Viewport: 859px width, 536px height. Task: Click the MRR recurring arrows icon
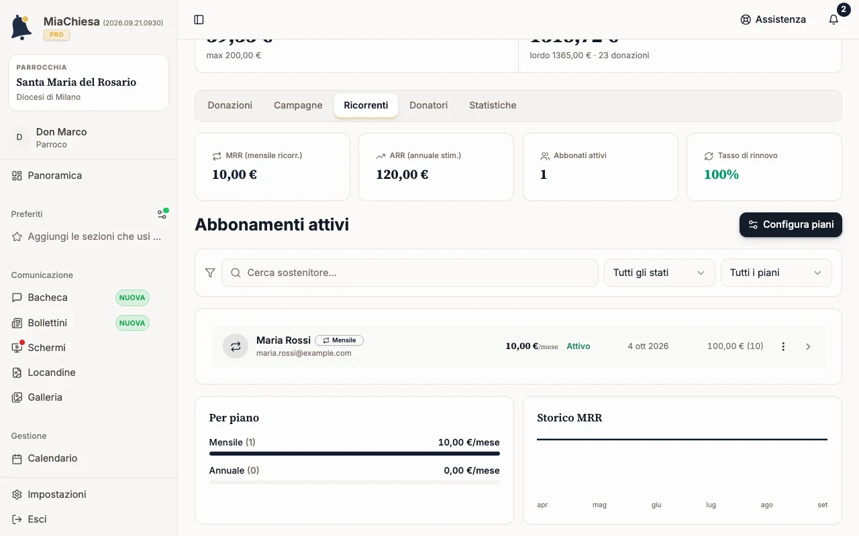(217, 155)
